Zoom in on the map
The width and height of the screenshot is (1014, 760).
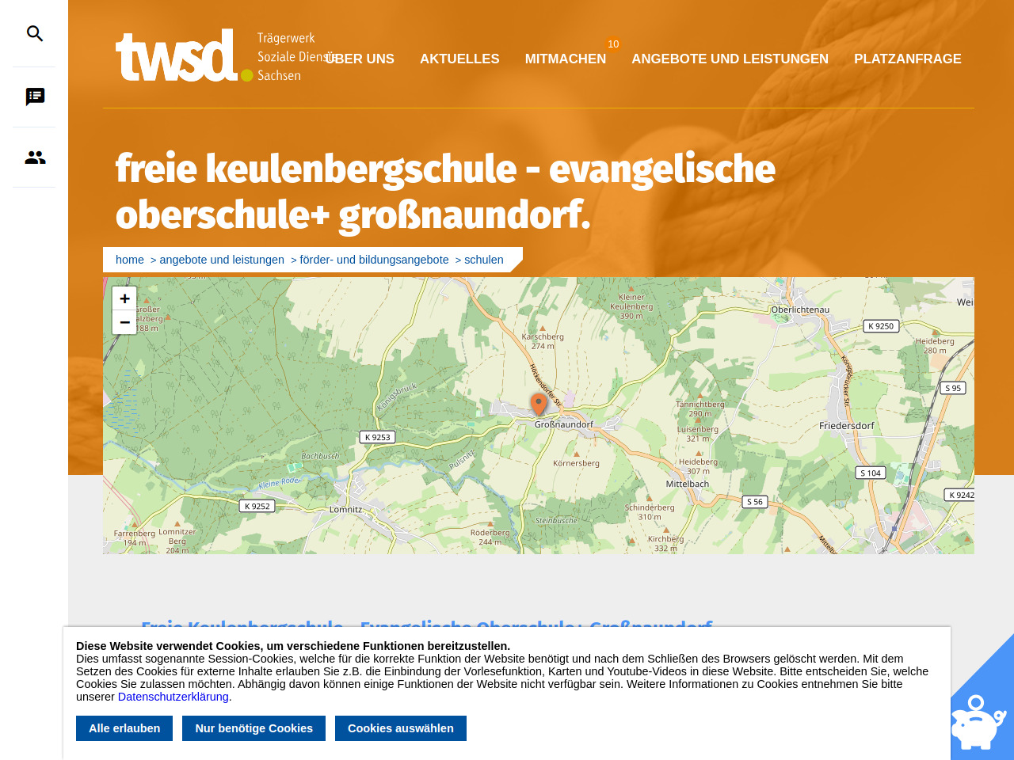[124, 298]
